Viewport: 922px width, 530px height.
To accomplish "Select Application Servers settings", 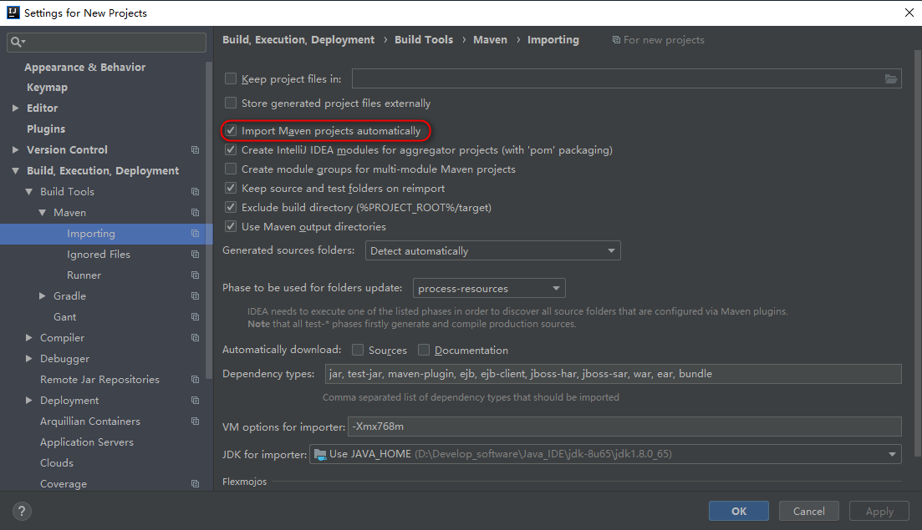I will (86, 442).
